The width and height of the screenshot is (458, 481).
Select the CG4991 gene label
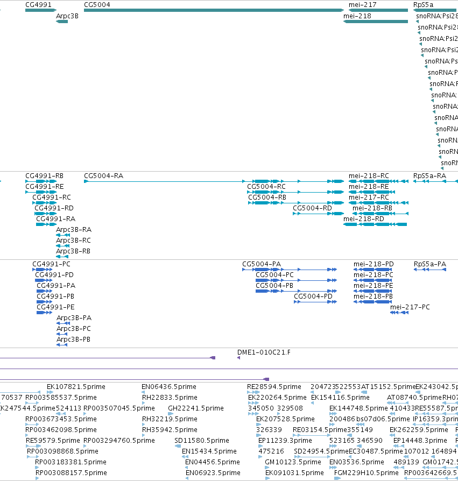click(38, 5)
